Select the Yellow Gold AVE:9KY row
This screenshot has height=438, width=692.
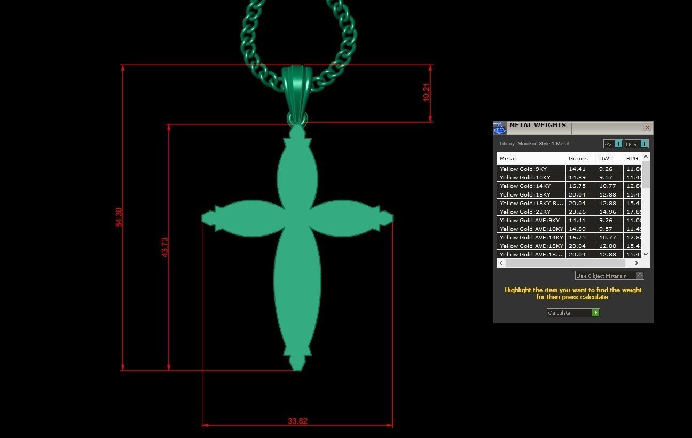tap(569, 220)
